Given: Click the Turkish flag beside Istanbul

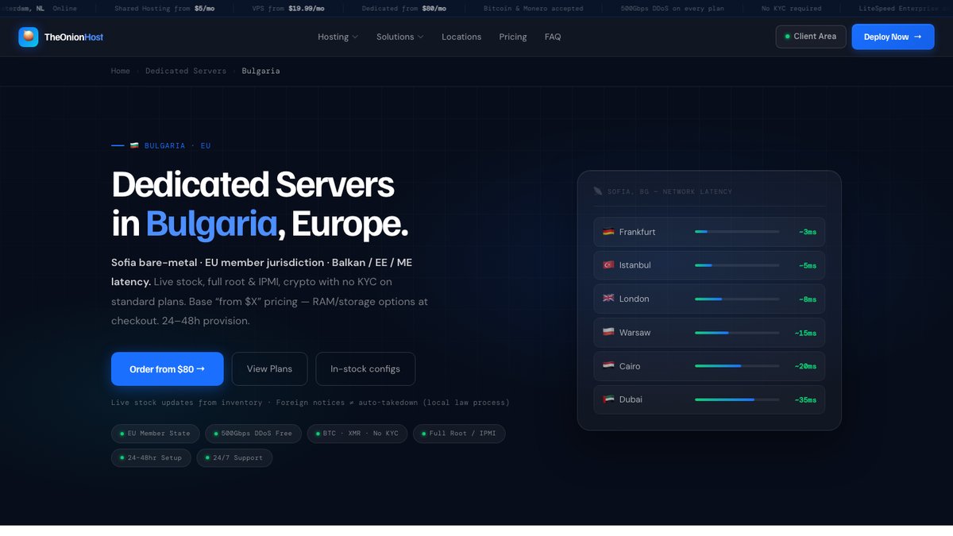Looking at the screenshot, I should (608, 265).
